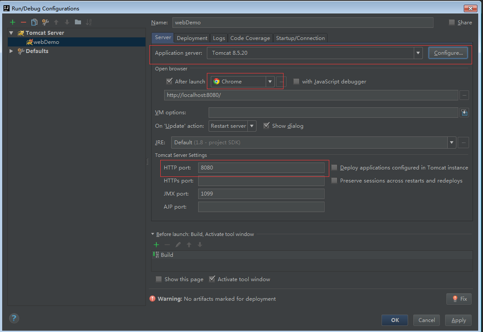Image resolution: width=483 pixels, height=332 pixels.
Task: Expand the Defaults tree node
Action: pyautogui.click(x=12, y=51)
